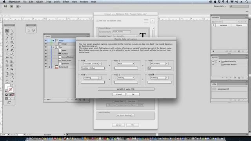The height and width of the screenshot is (141, 251).
Task: Open the Field 5 dropdown set to nothing
Action: [126, 78]
